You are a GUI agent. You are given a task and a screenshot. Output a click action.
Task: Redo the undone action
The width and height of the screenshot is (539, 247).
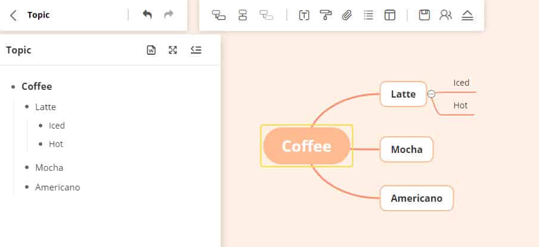(168, 15)
